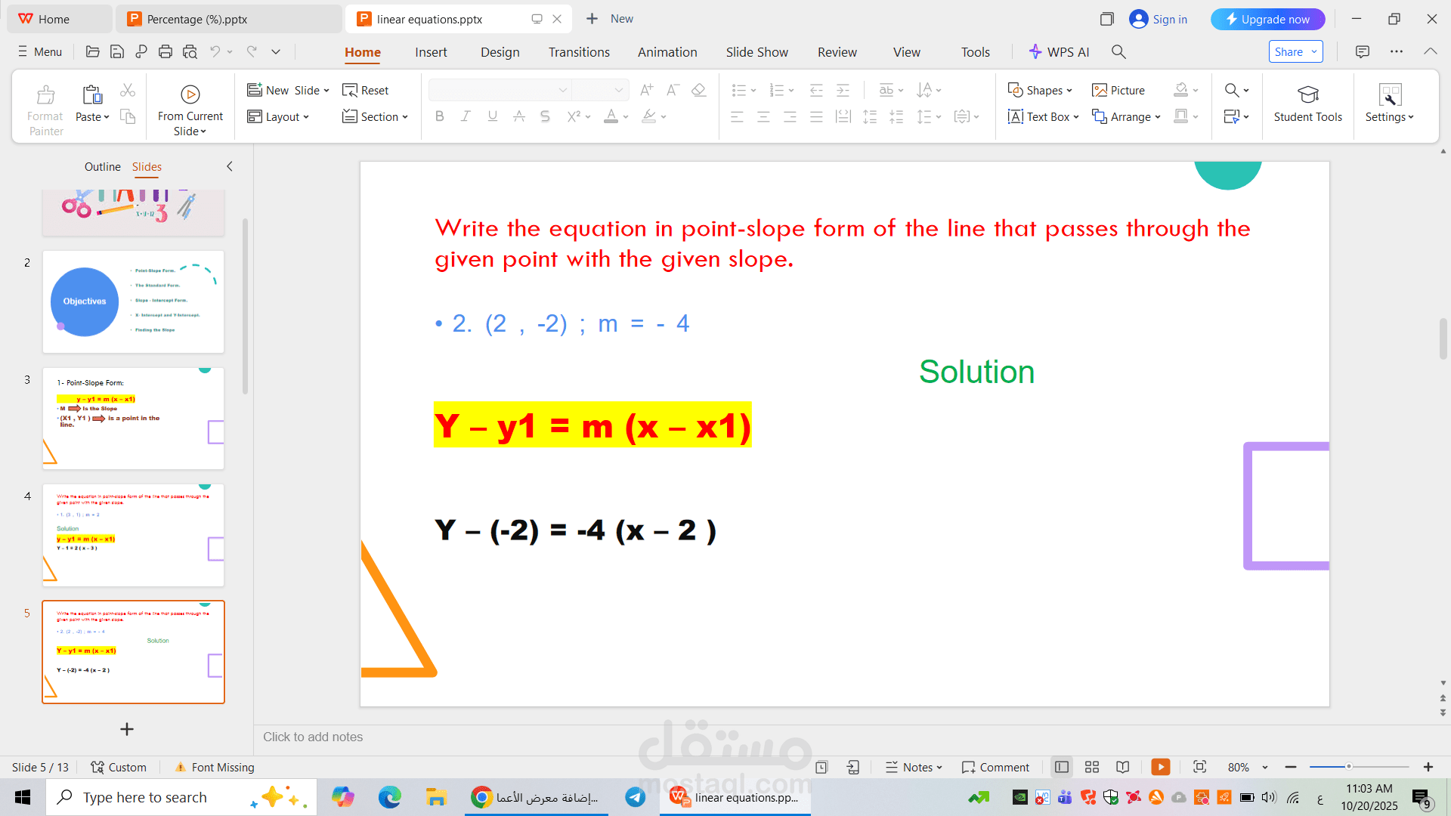Screen dimensions: 1451x816
Task: Click the Decrease Indent icon
Action: click(816, 90)
